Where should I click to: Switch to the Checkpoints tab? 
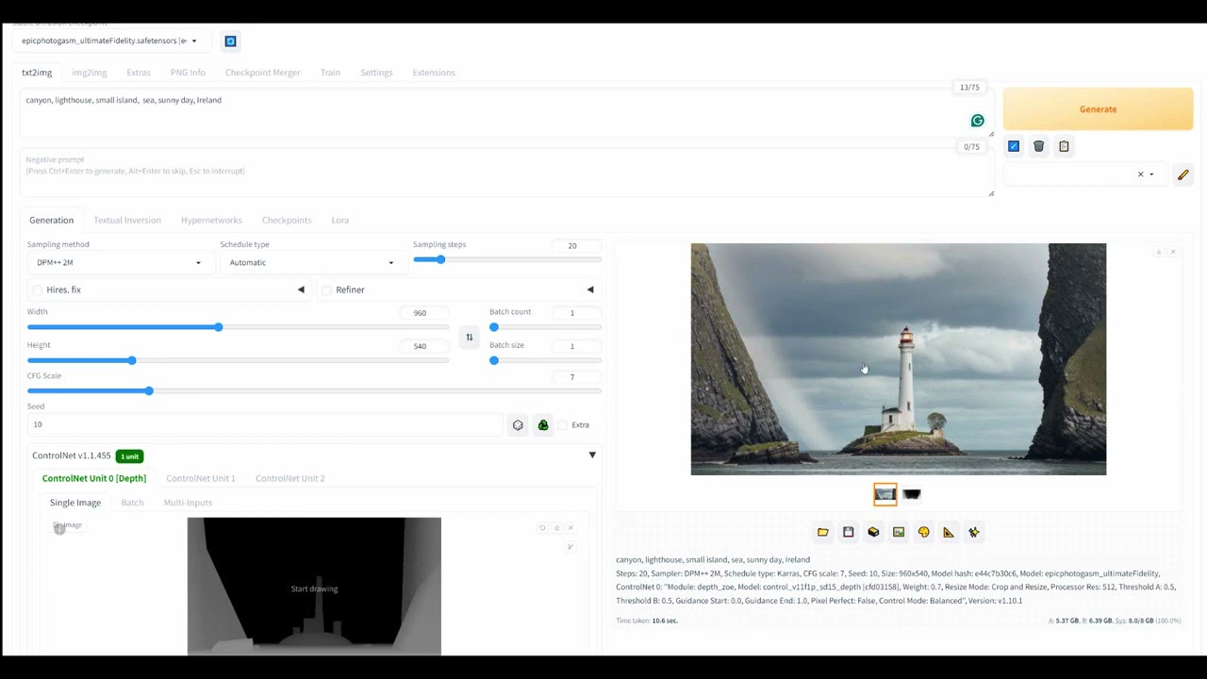[x=287, y=220]
